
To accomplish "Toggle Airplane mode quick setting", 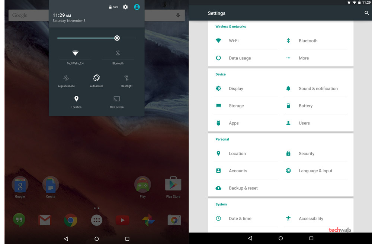I will click(x=66, y=78).
